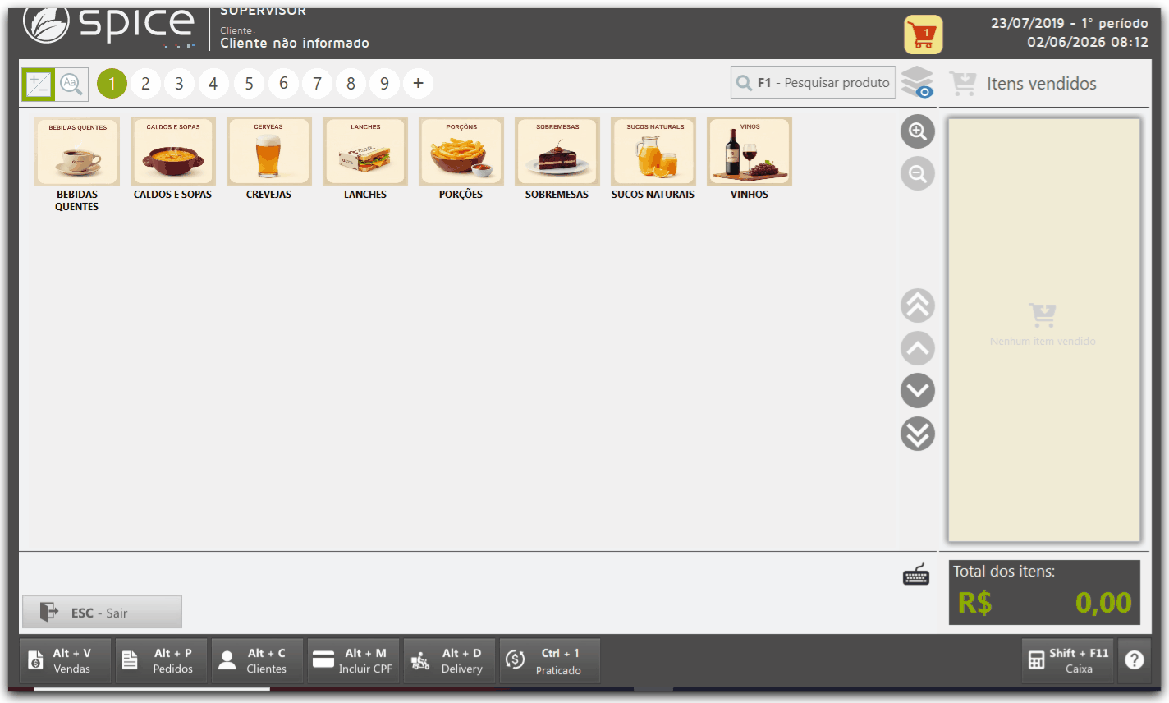Click the zoom in magnifier icon
Viewport: 1169px width, 703px height.
[x=918, y=131]
